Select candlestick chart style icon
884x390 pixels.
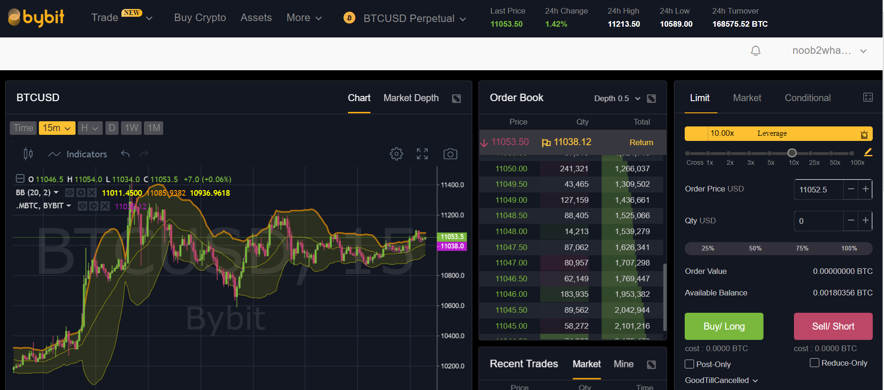[28, 154]
